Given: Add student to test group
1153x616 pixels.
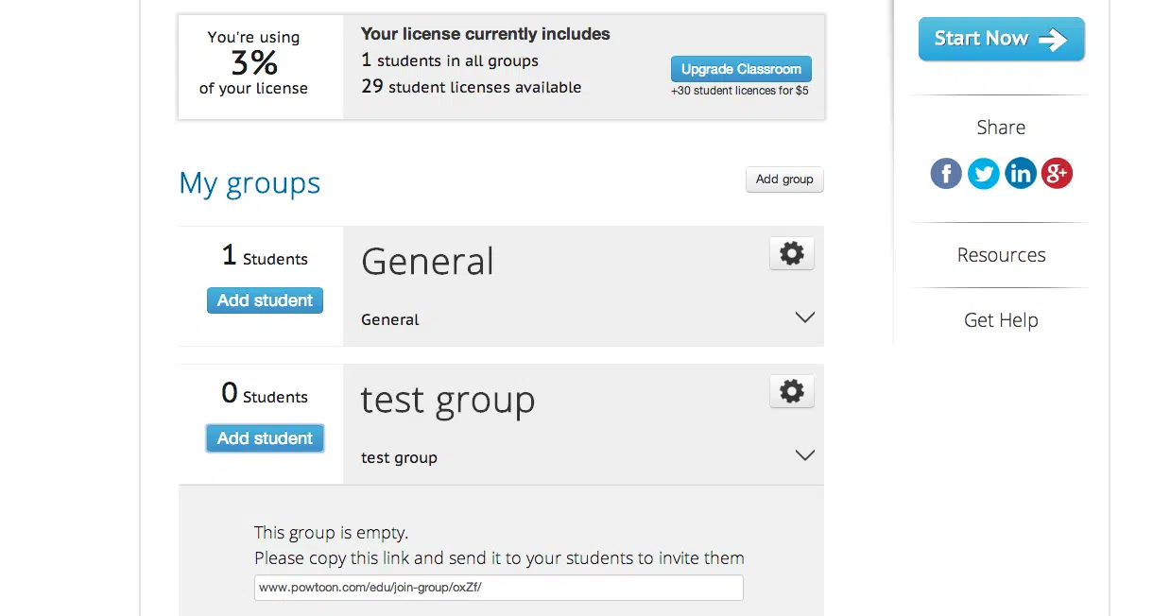Looking at the screenshot, I should point(265,438).
